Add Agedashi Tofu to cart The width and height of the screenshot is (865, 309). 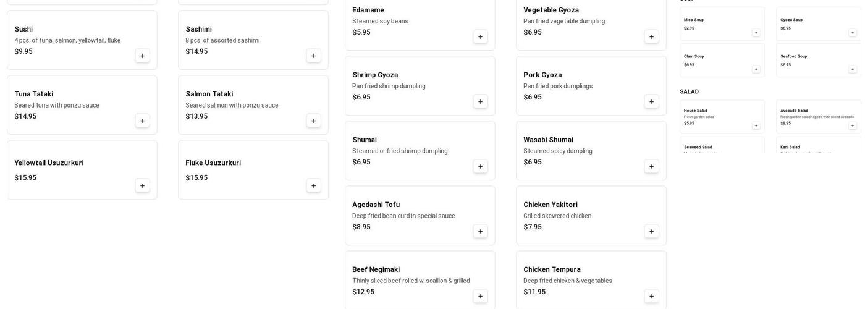[480, 231]
